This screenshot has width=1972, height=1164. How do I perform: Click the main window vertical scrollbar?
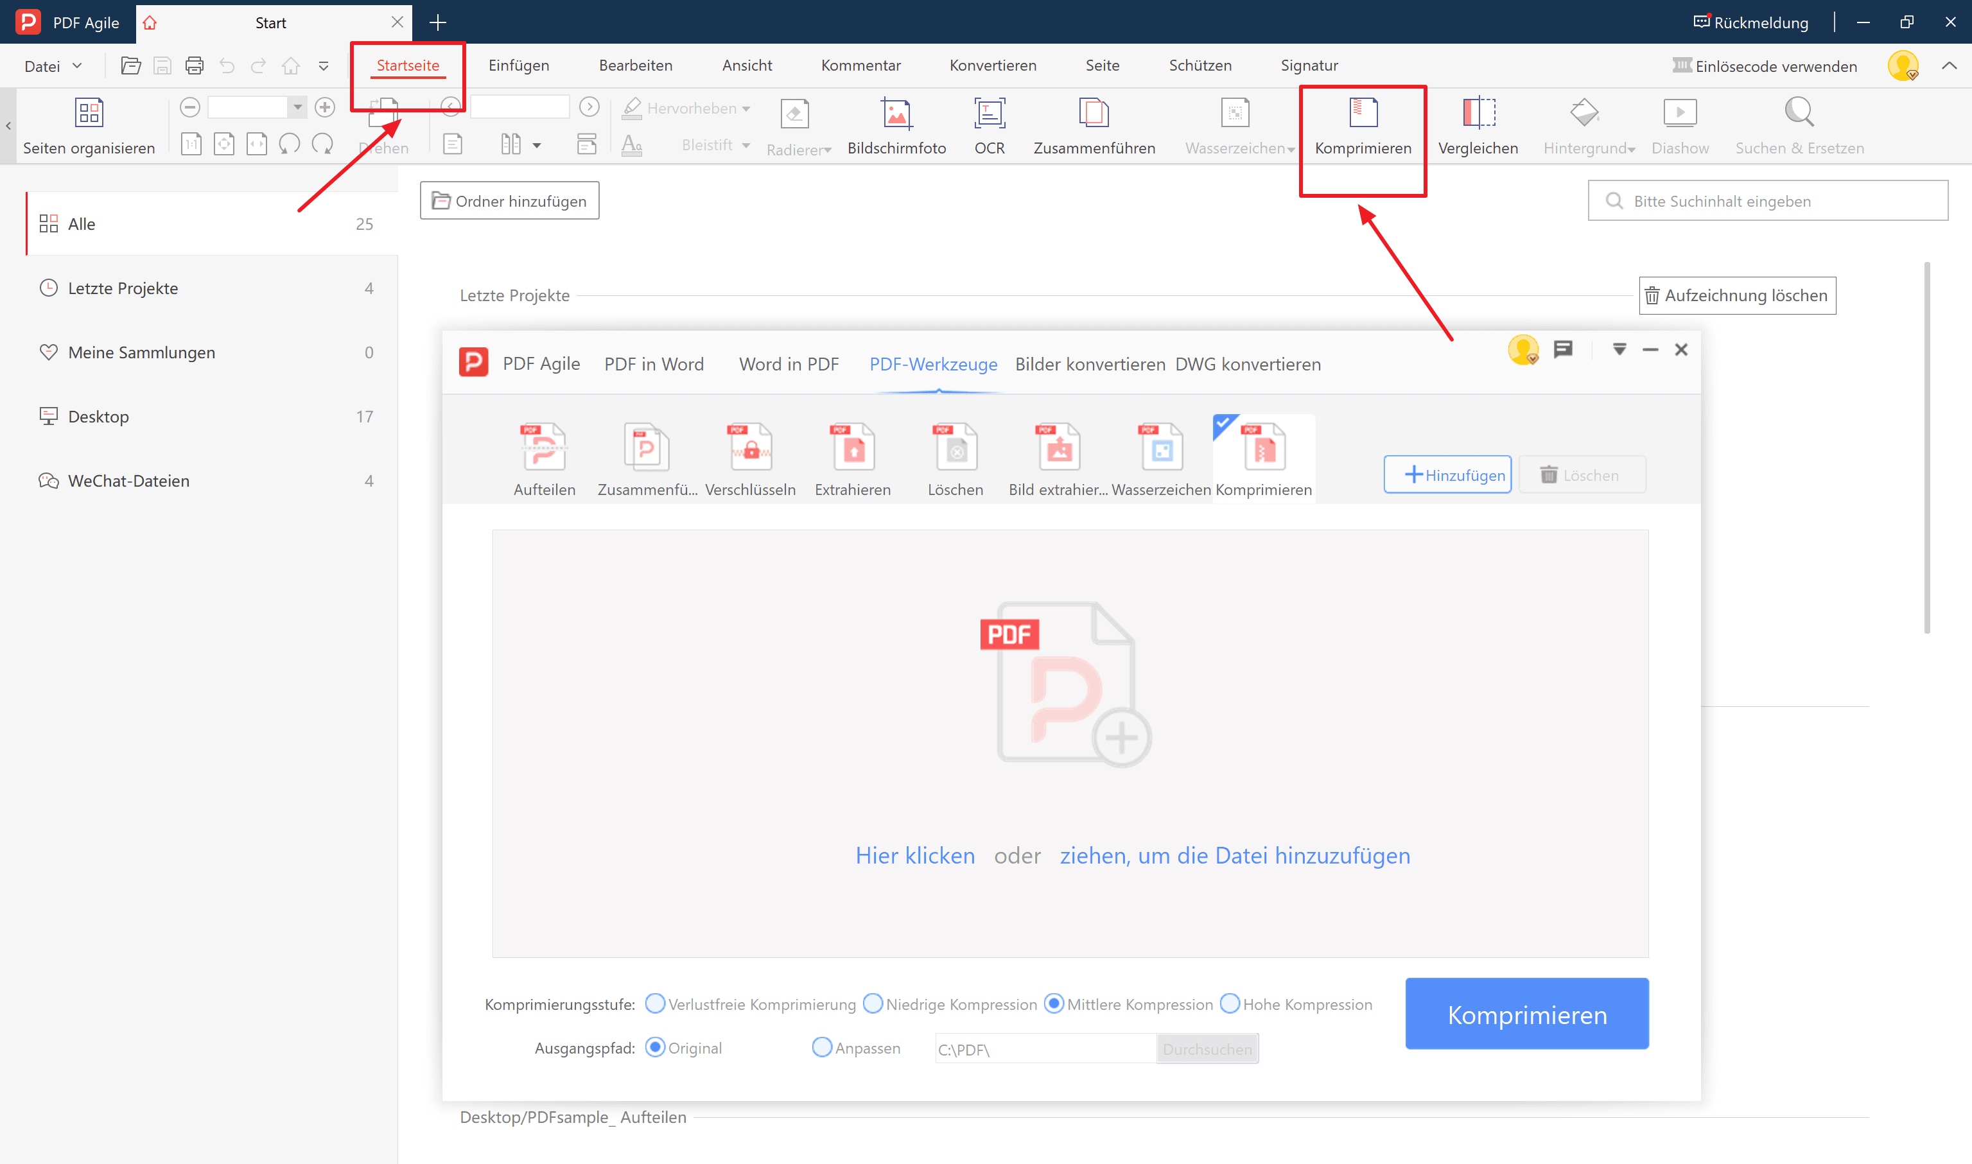(1927, 447)
